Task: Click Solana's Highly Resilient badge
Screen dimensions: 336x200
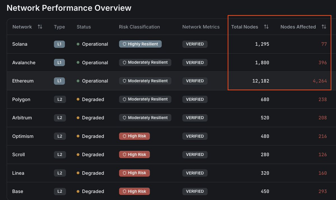Action: click(x=140, y=44)
